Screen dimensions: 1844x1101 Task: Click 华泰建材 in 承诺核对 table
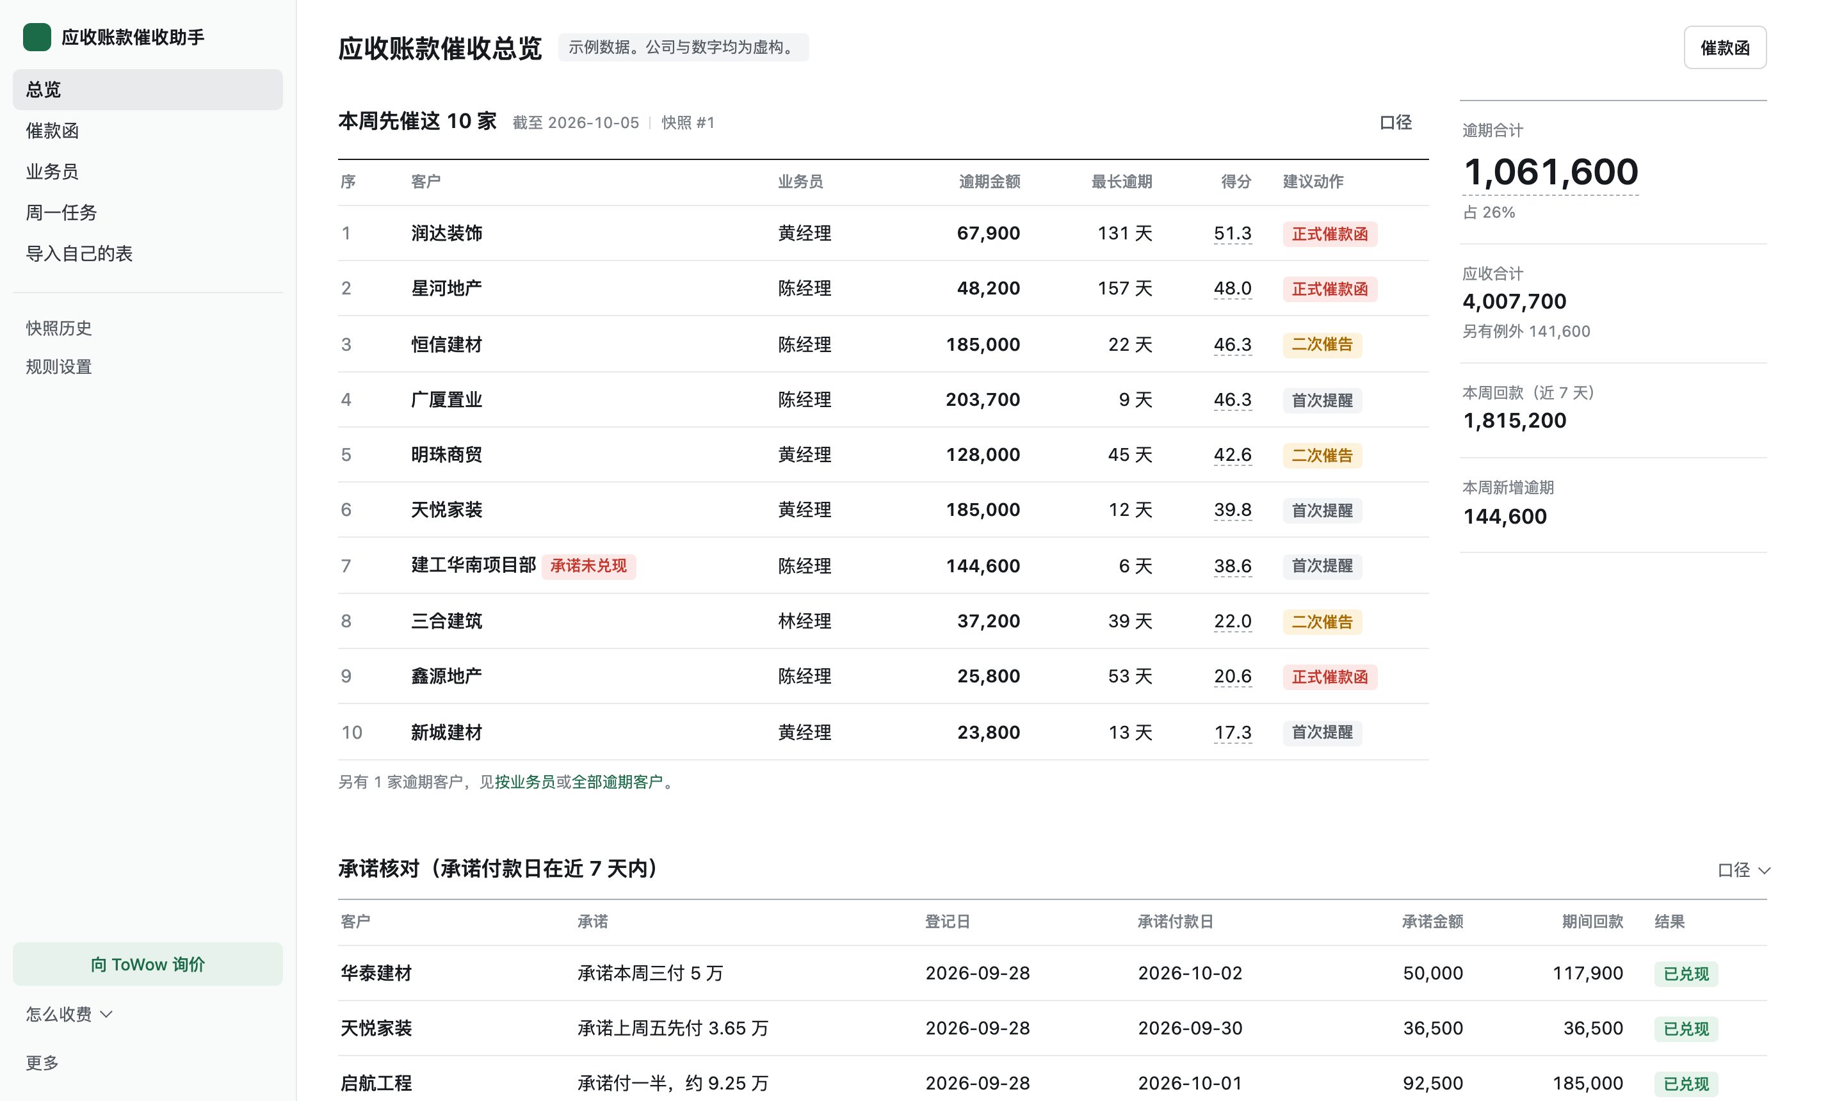375,972
